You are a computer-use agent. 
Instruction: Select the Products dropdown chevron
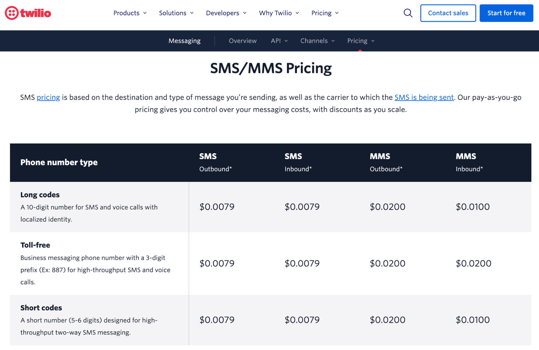pos(145,13)
